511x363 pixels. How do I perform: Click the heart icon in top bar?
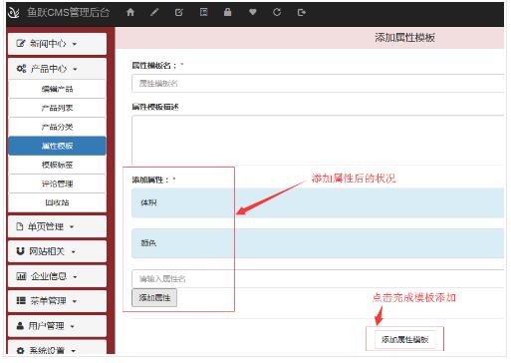coord(253,12)
